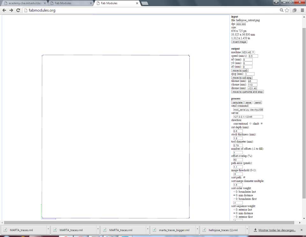Click the sort merge diameter multiple field
This screenshot has width=306, height=237.
click(x=238, y=185)
